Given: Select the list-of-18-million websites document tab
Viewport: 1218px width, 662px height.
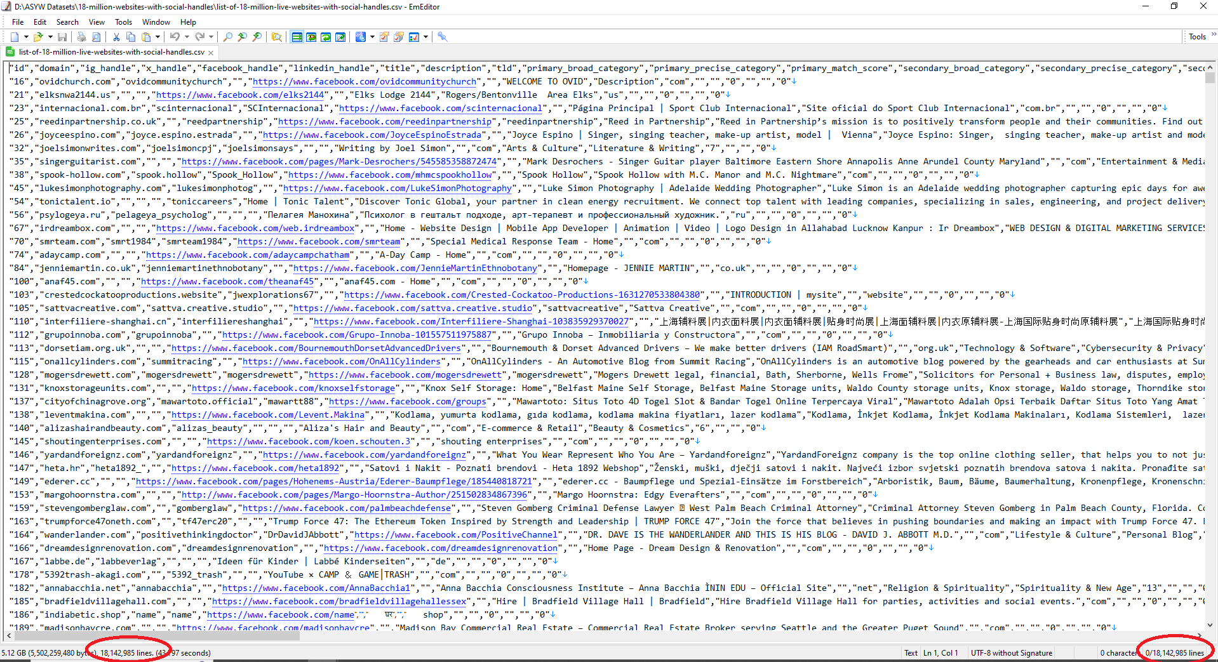Looking at the screenshot, I should pyautogui.click(x=108, y=53).
